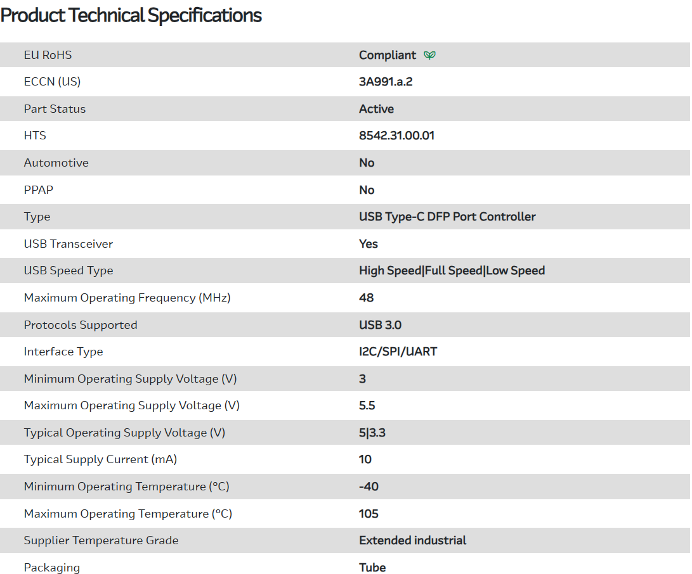Click the Maximum Operating Frequency label

click(x=127, y=298)
